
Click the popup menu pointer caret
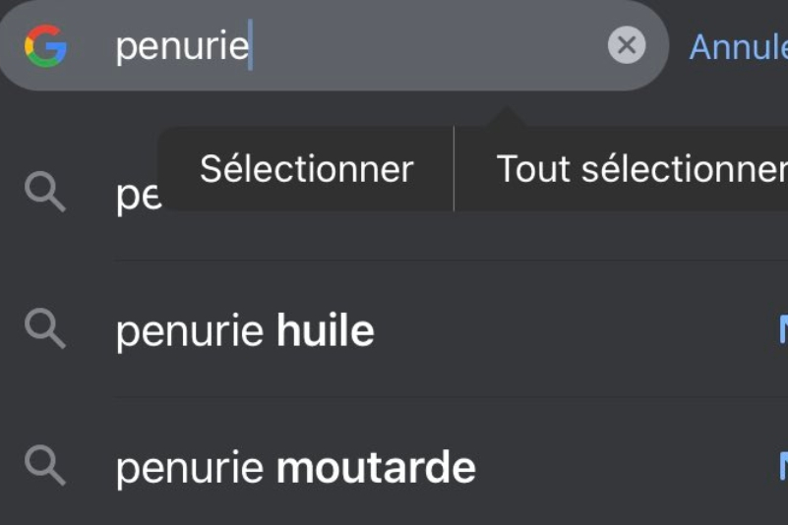coord(508,118)
